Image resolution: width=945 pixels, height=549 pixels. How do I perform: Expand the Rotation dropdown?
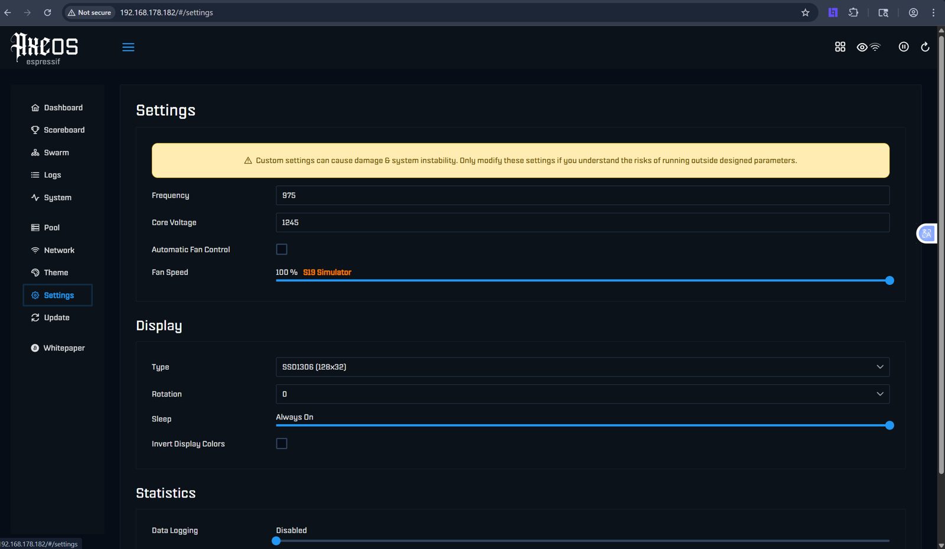coord(582,394)
